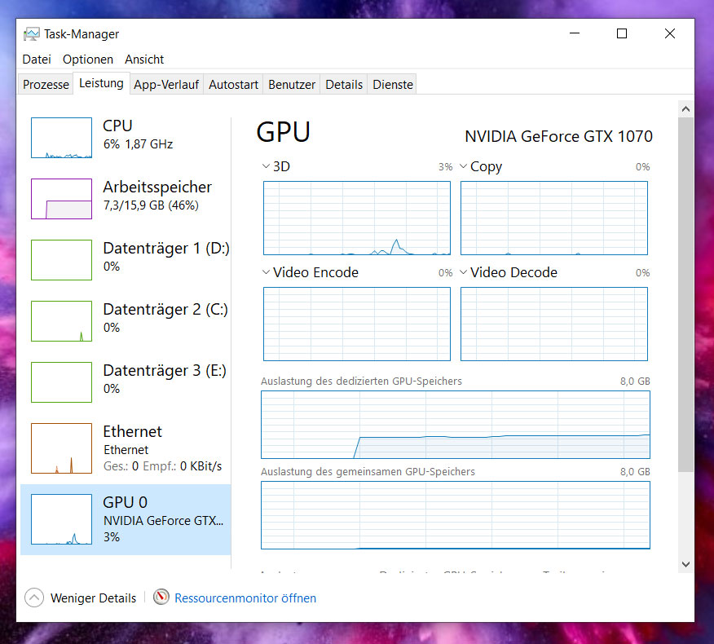
Task: Click the Ges.: 0 Empf.: 0 KBit/s value
Action: (162, 466)
